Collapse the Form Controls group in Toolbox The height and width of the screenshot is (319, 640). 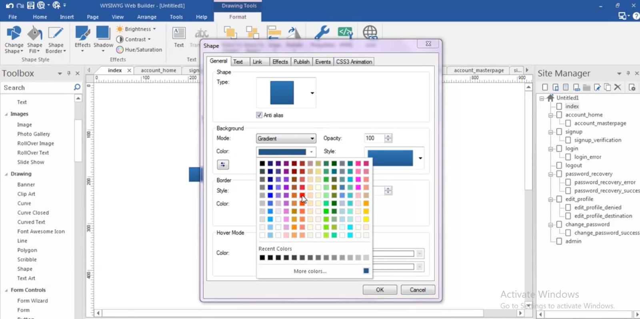[x=6, y=290]
